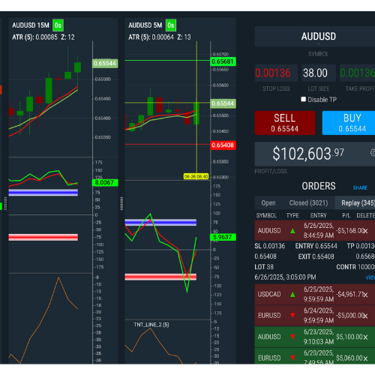Click the TYPE column header in orders
The height and width of the screenshot is (375, 375).
292,215
